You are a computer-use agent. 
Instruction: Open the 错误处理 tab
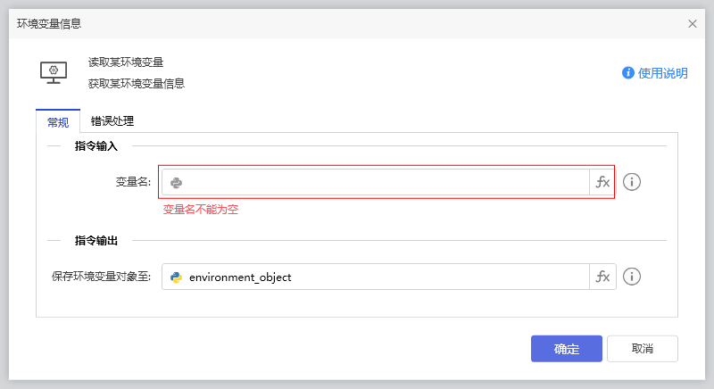click(112, 121)
